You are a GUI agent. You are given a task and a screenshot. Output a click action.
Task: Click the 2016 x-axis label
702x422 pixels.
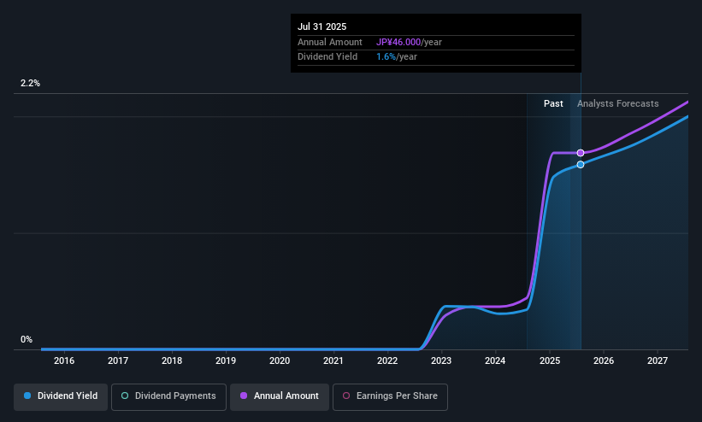click(64, 360)
